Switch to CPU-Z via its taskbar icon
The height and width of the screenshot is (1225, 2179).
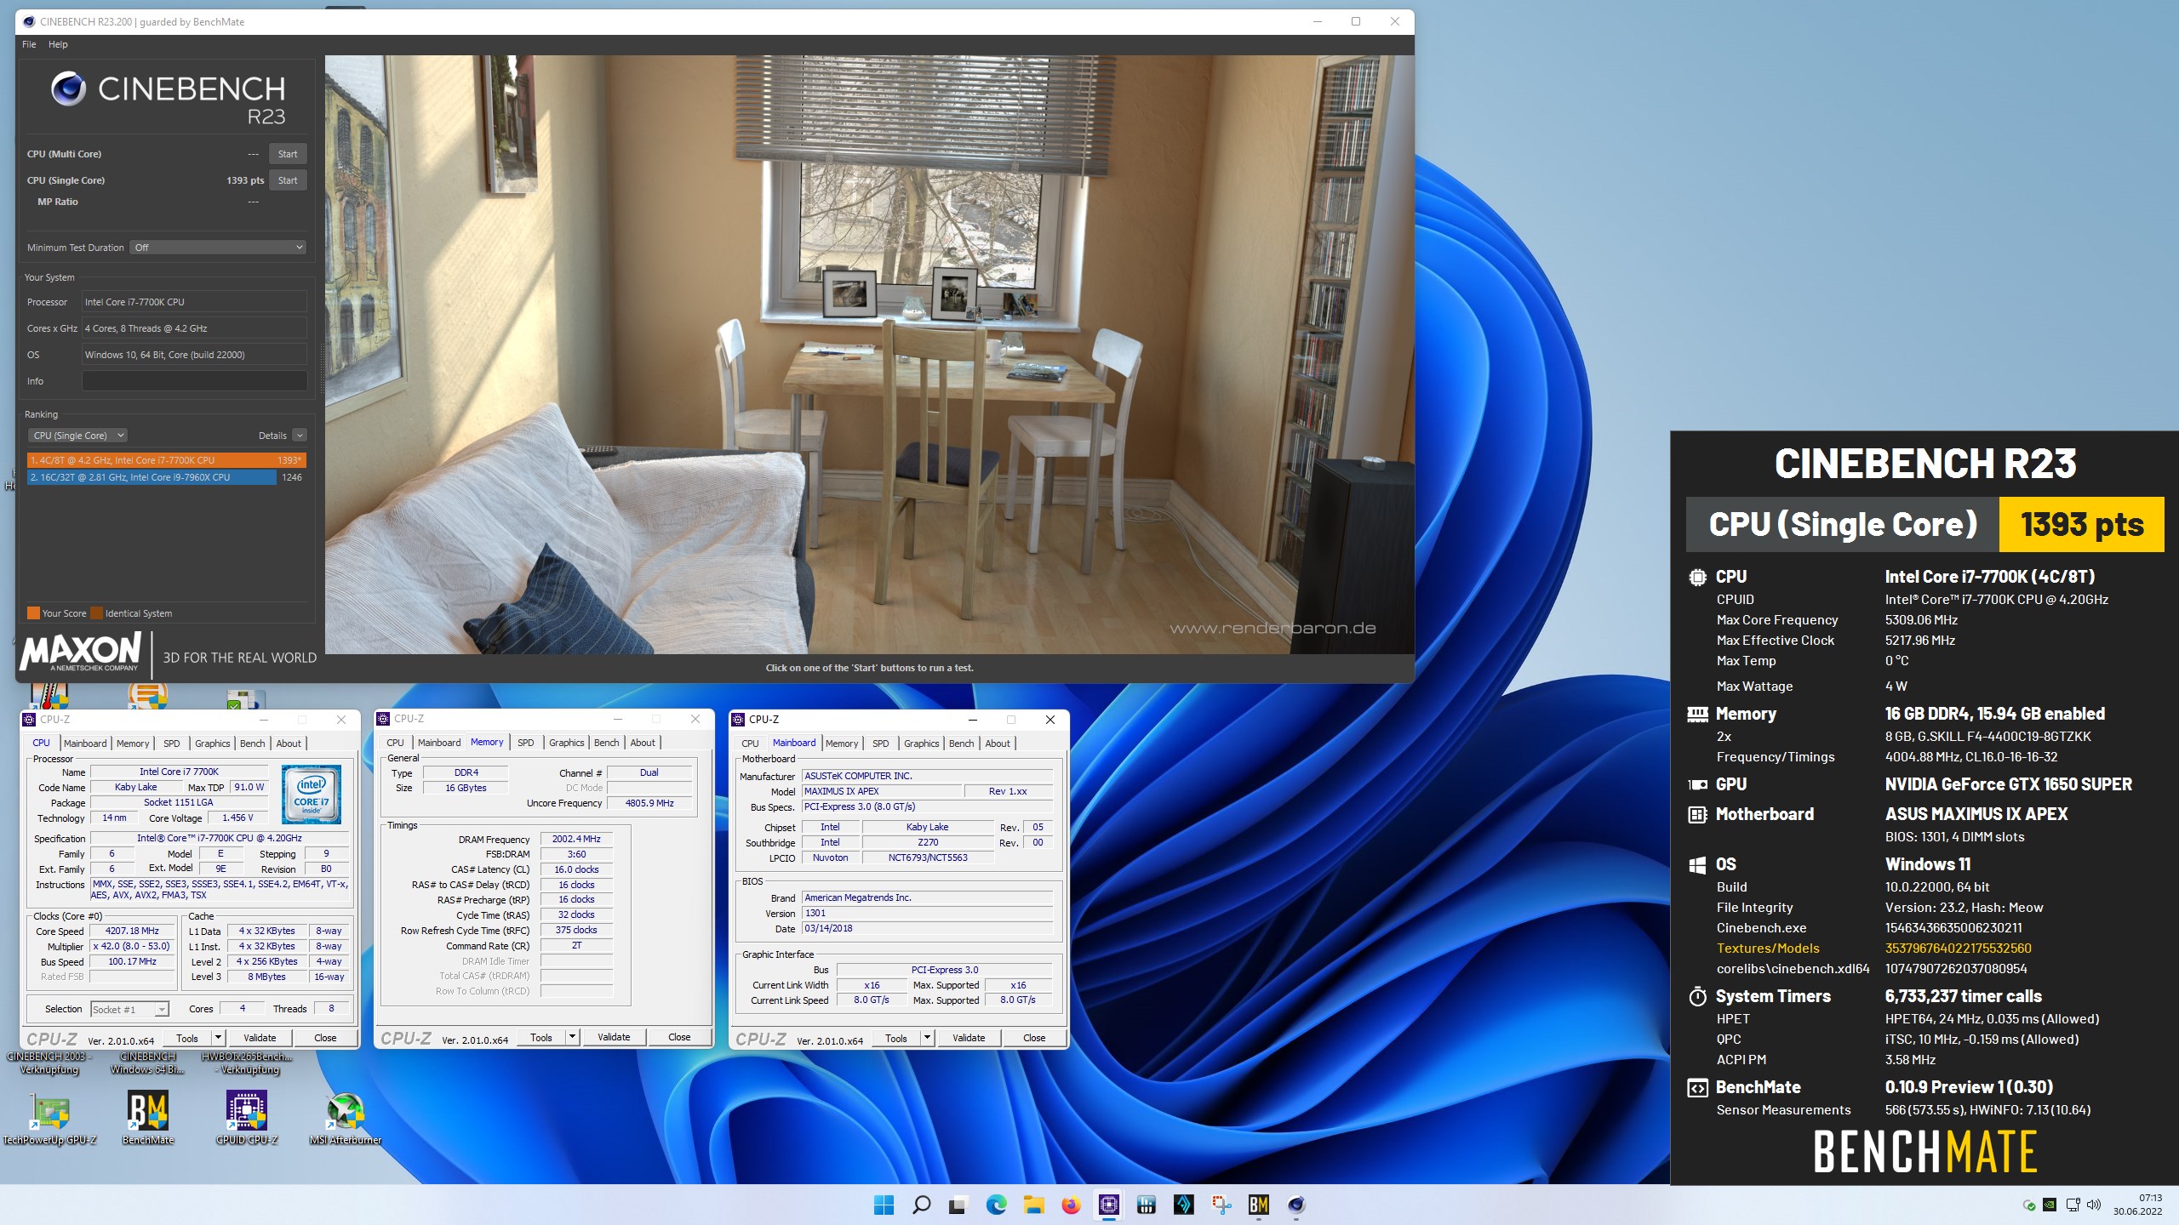1108,1205
